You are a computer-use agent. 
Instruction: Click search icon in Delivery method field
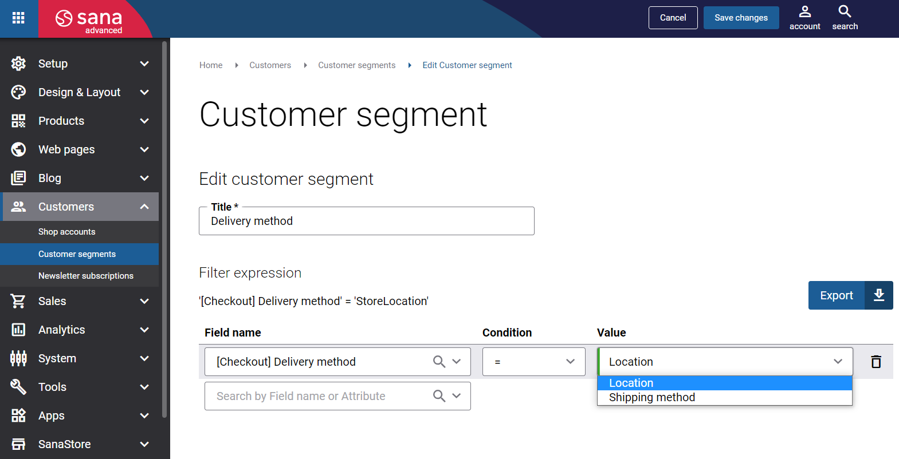[x=439, y=362]
